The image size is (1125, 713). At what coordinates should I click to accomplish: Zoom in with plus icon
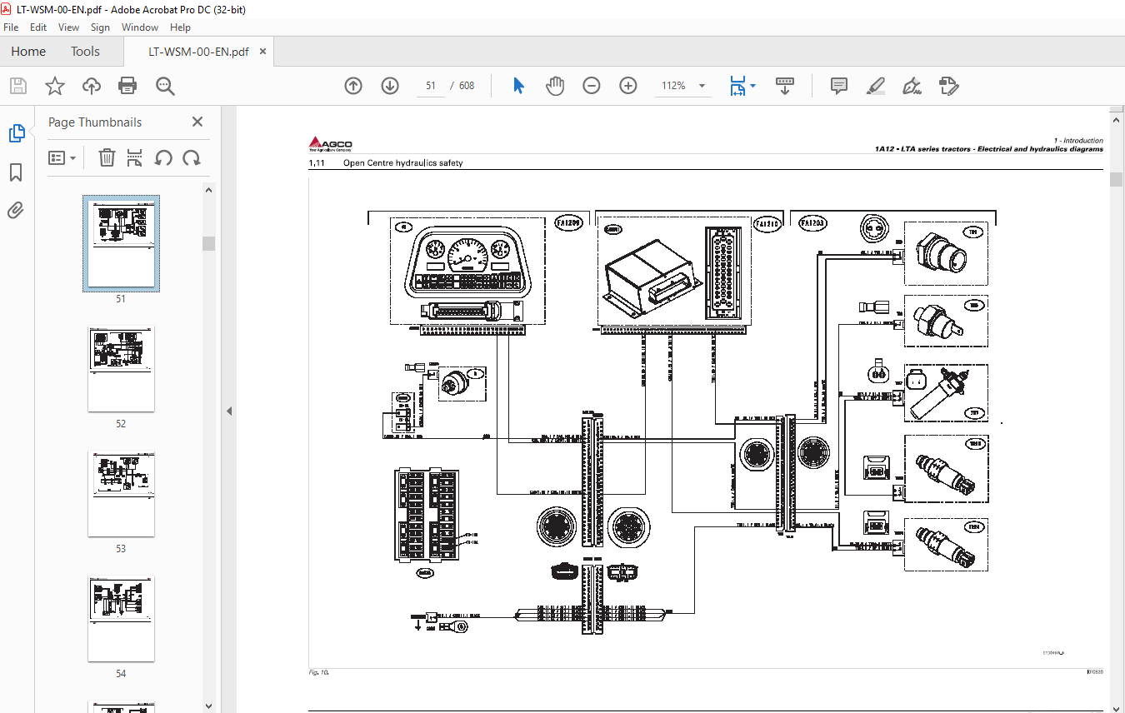(x=628, y=86)
